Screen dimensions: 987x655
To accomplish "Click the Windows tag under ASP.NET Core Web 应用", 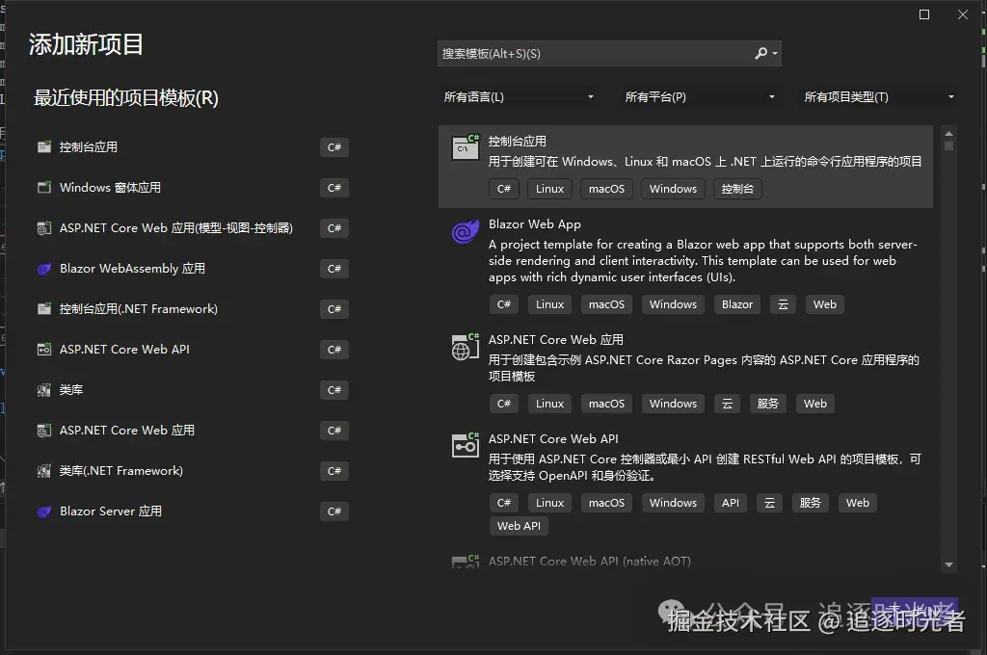I will pos(673,404).
